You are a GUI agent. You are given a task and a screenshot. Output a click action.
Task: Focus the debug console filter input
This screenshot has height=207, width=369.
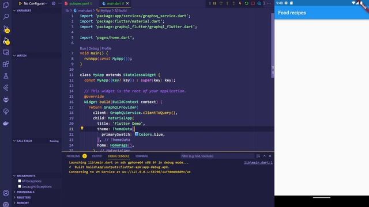point(217,156)
